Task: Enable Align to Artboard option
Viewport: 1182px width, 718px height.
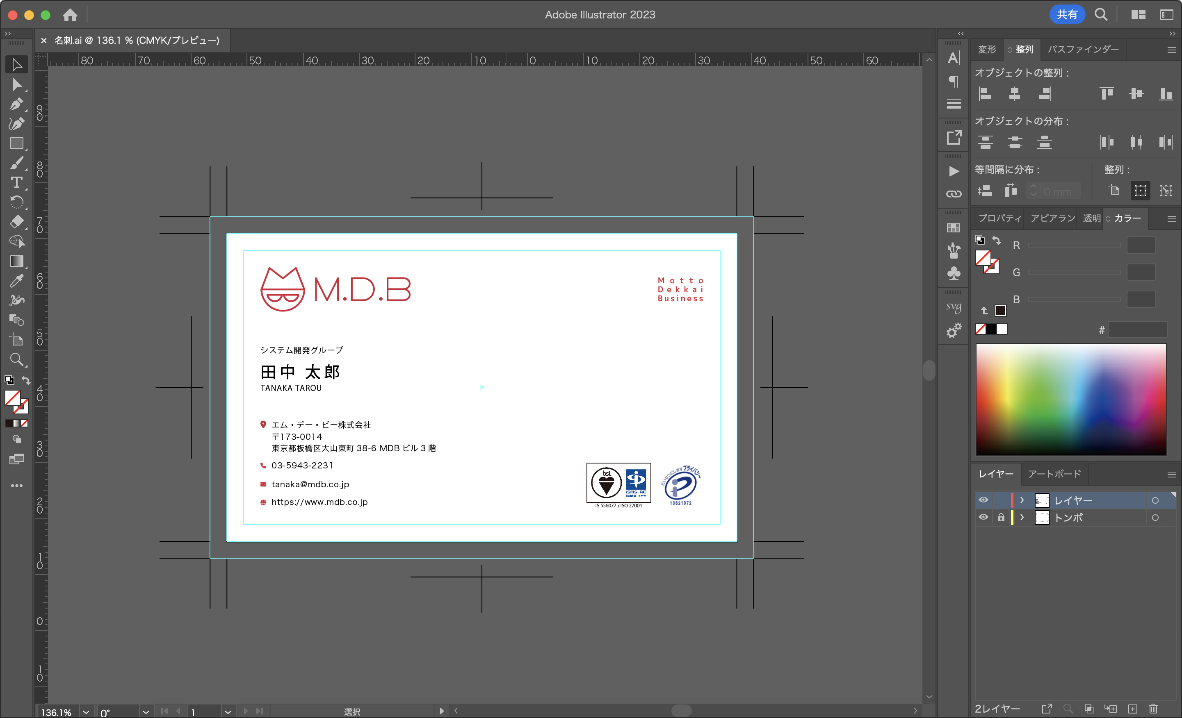Action: coord(1114,191)
